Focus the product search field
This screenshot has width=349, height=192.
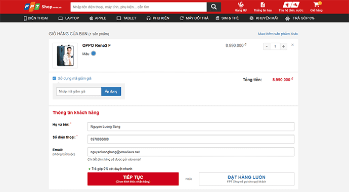click(139, 7)
